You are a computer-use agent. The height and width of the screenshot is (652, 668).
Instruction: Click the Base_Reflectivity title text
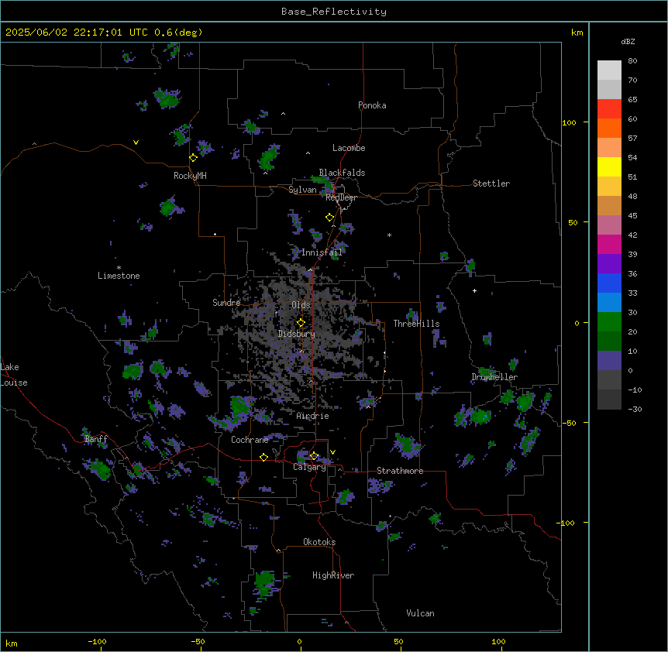(x=334, y=12)
